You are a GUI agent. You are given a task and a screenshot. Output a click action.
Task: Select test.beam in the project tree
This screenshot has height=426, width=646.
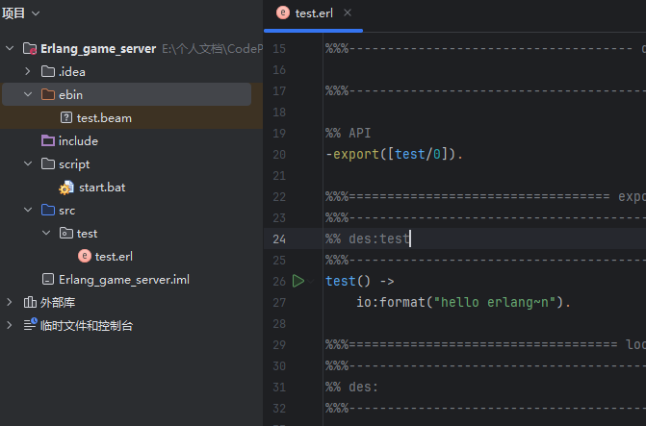[x=104, y=118]
